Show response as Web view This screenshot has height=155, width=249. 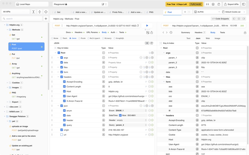tap(208, 38)
